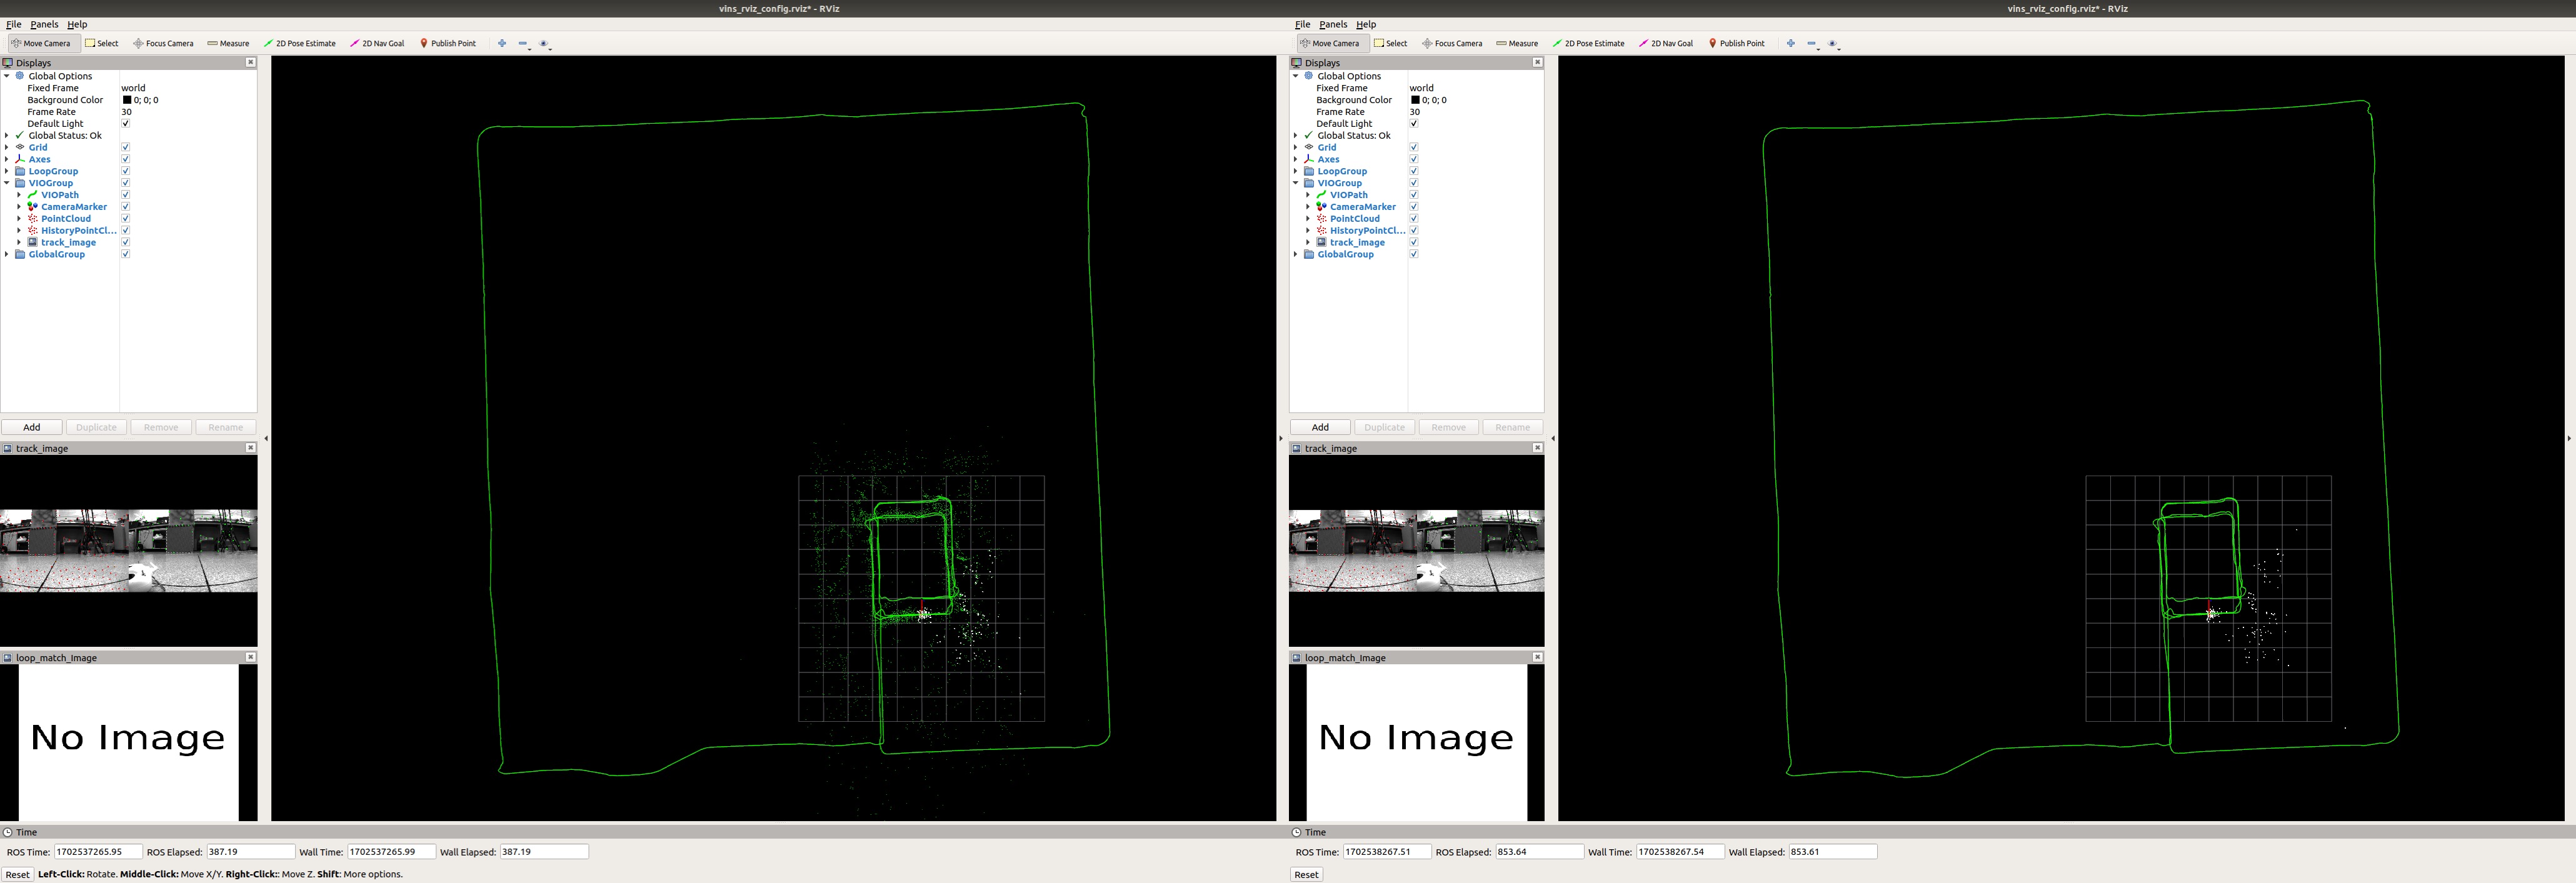Open File menu in right window

[x=1302, y=24]
